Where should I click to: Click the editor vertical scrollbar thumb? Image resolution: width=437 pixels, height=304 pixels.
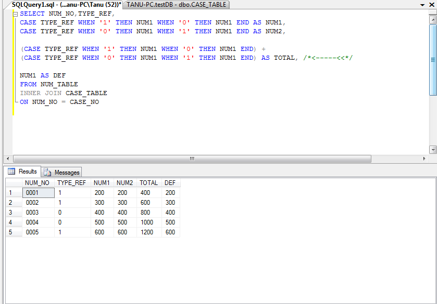pyautogui.click(x=433, y=60)
